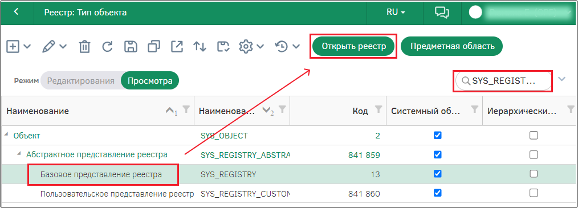Toggle system checkbox in SYS_REGISTRY_ABSTRA row
This screenshot has height=208, width=578.
coord(438,154)
